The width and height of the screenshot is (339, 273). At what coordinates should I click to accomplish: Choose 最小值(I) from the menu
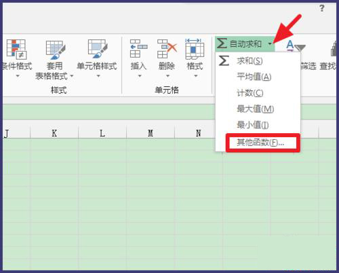point(258,125)
